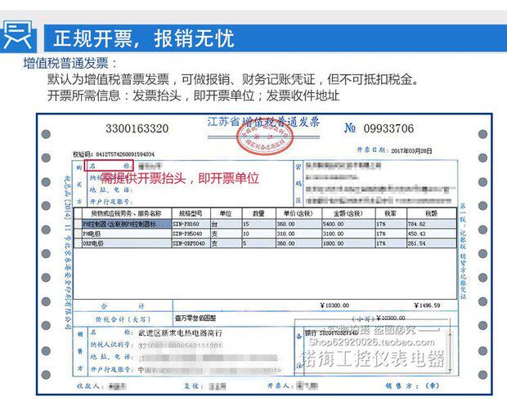Screen dimensions: 507x401
Task: Click the issue date "2017年03月28日"
Action: tap(411, 150)
